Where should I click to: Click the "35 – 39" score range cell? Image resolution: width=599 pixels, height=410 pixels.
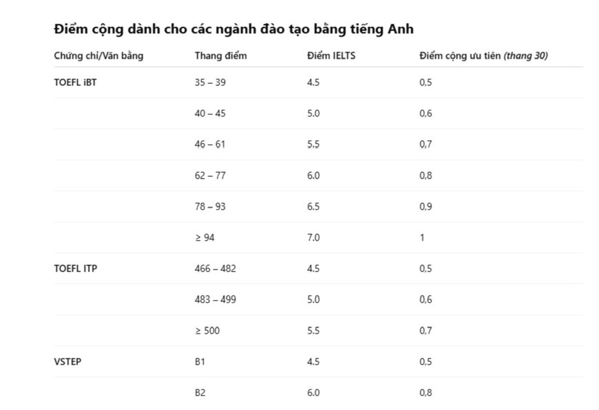210,82
